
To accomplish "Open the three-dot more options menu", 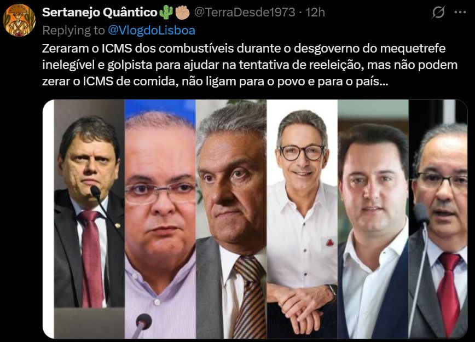I will [x=460, y=12].
